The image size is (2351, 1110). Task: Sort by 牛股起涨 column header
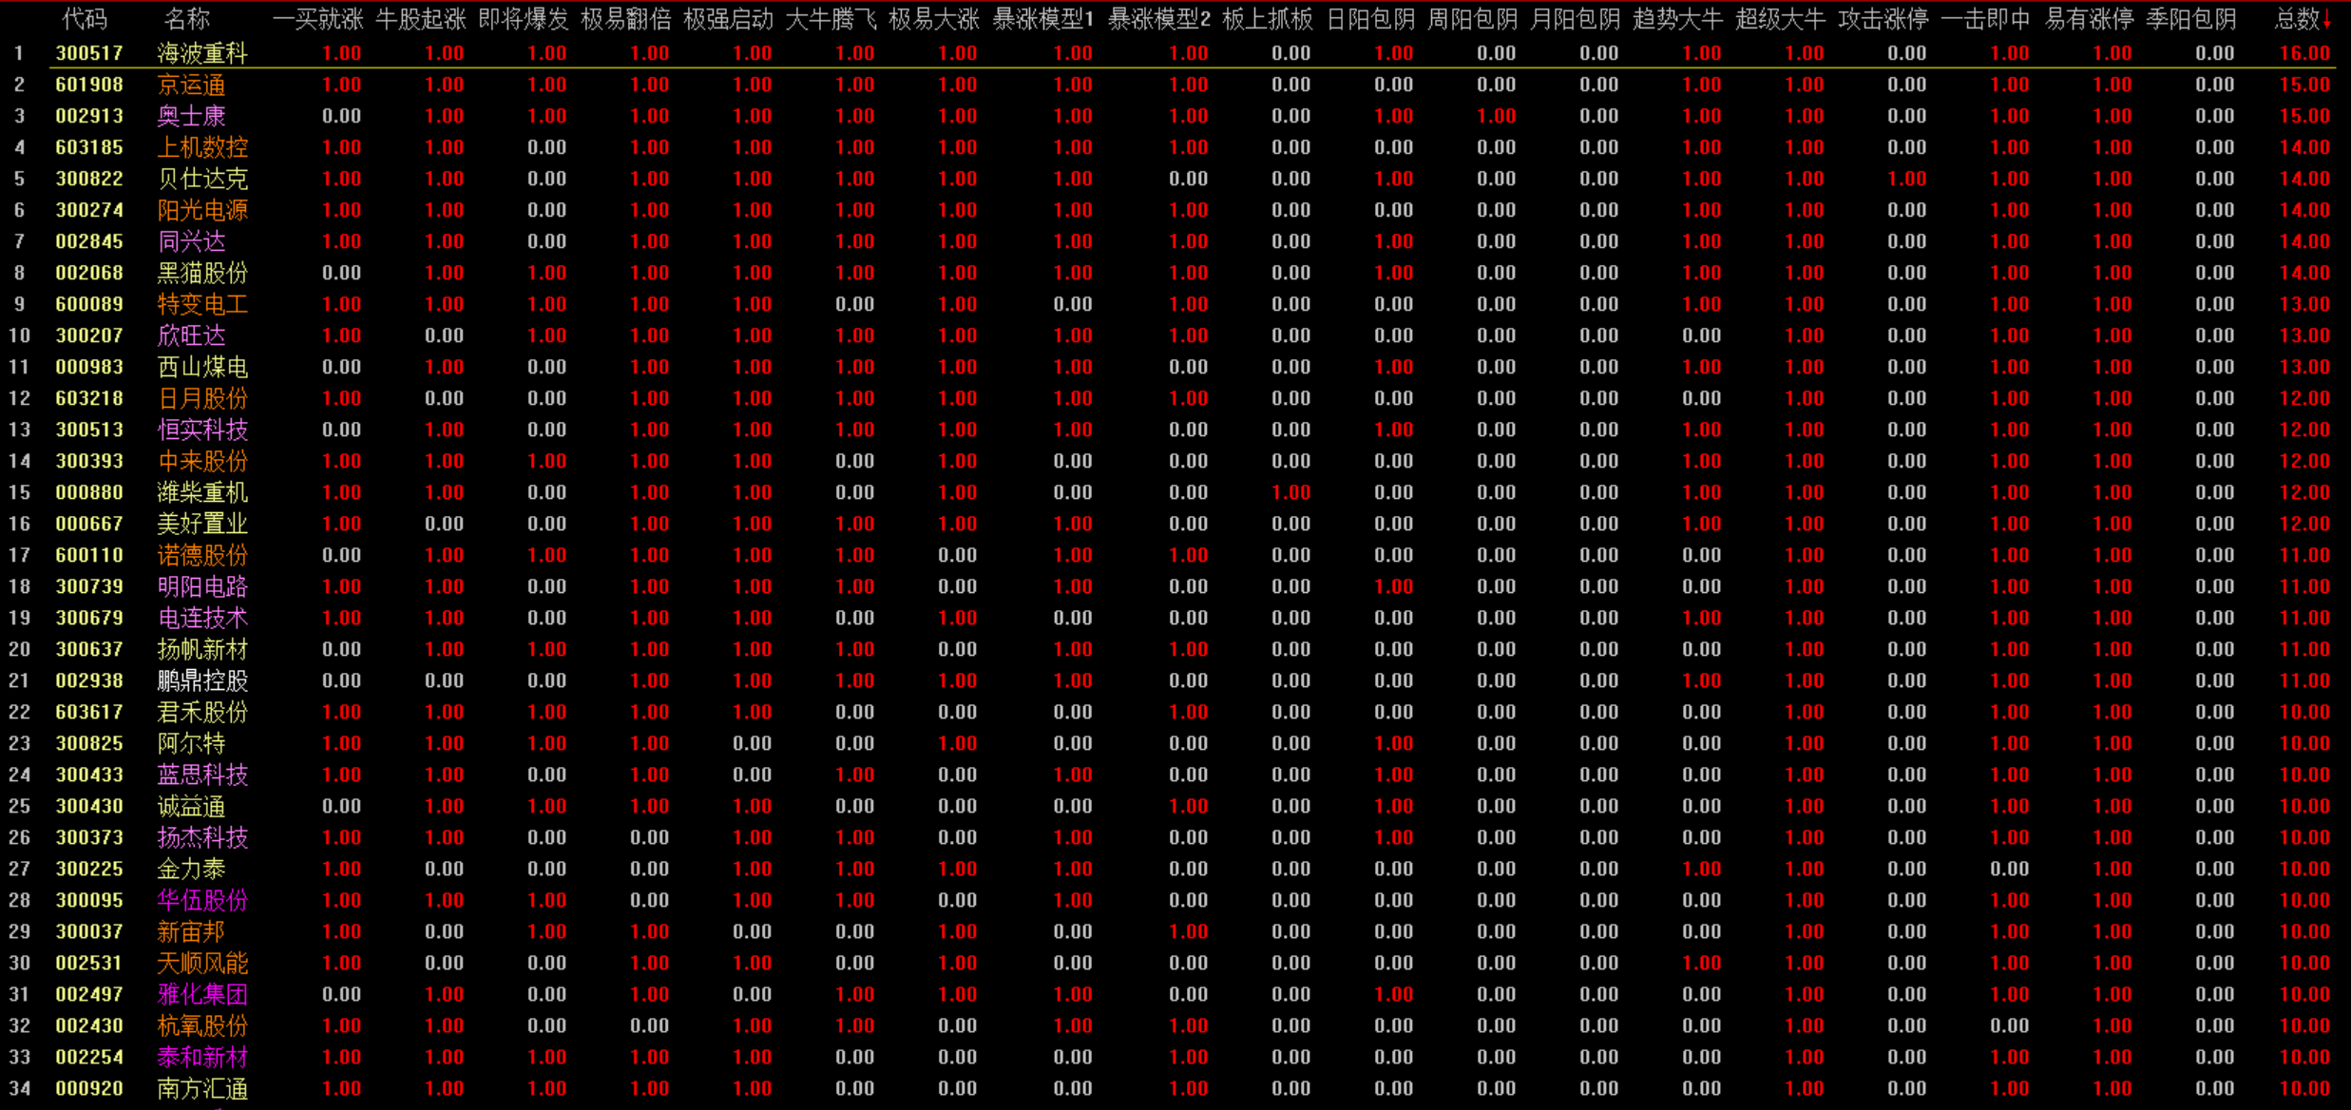(420, 19)
